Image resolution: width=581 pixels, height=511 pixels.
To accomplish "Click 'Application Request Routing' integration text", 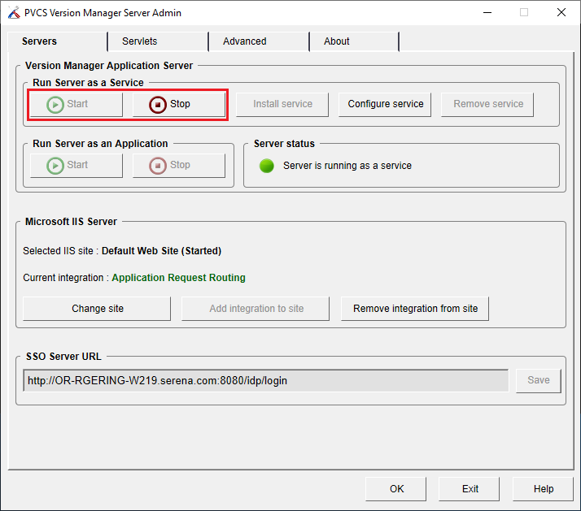I will pyautogui.click(x=178, y=278).
